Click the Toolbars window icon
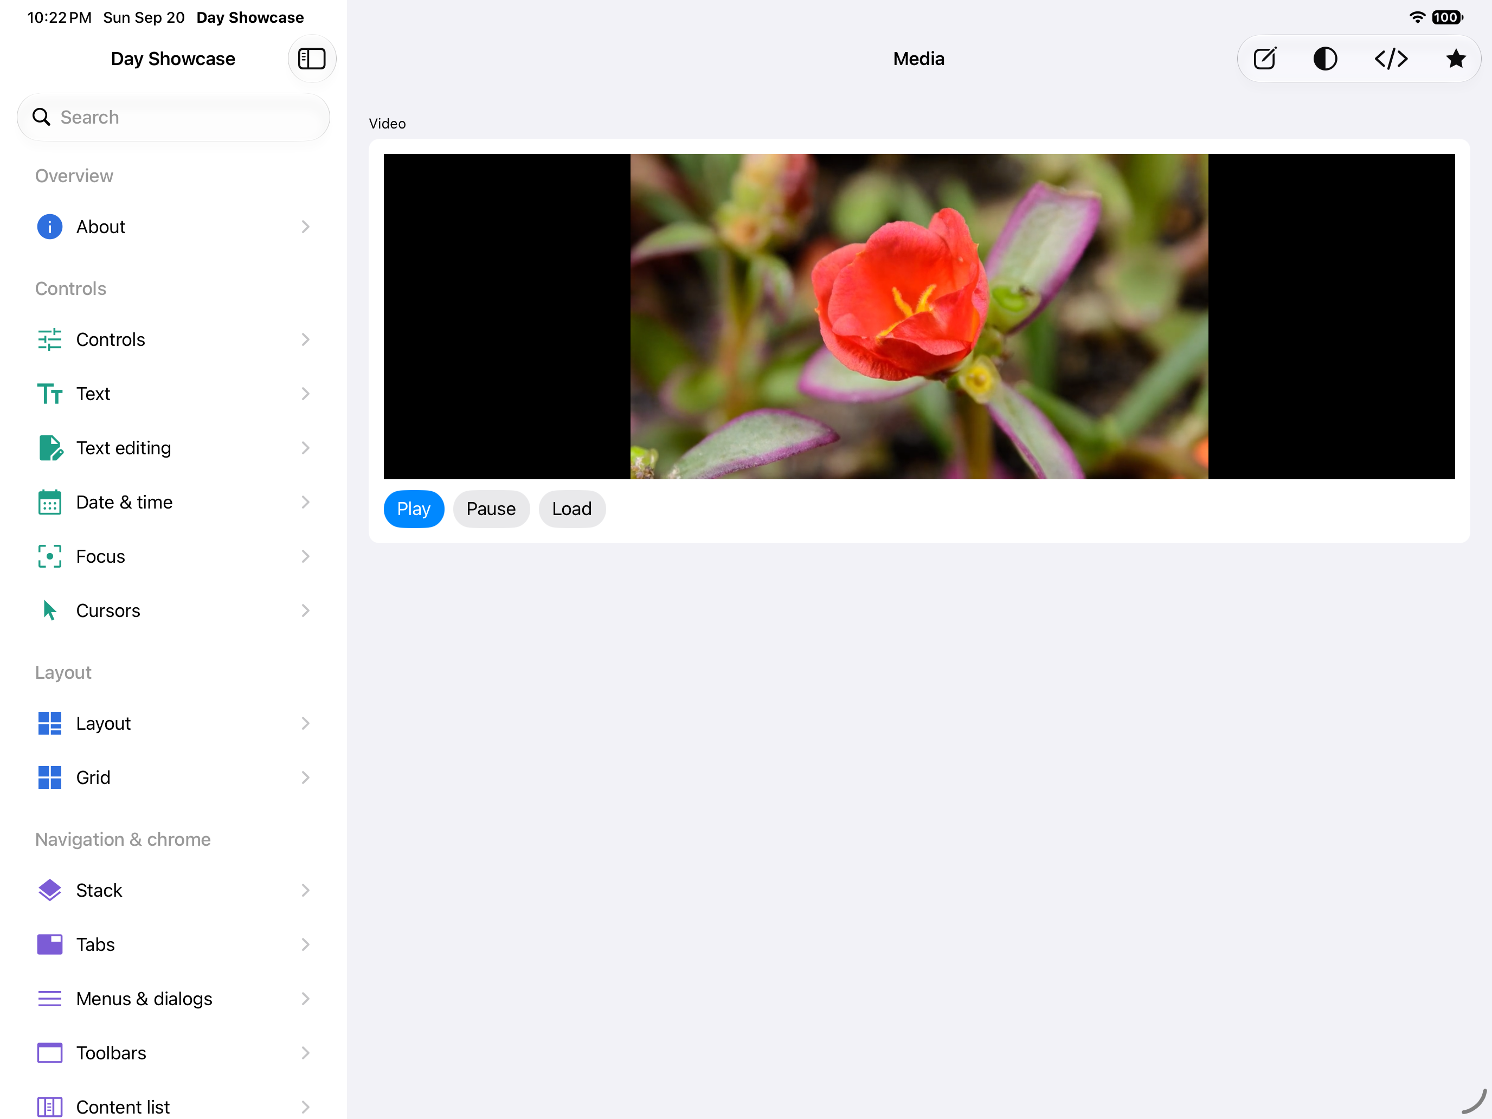 pos(49,1053)
